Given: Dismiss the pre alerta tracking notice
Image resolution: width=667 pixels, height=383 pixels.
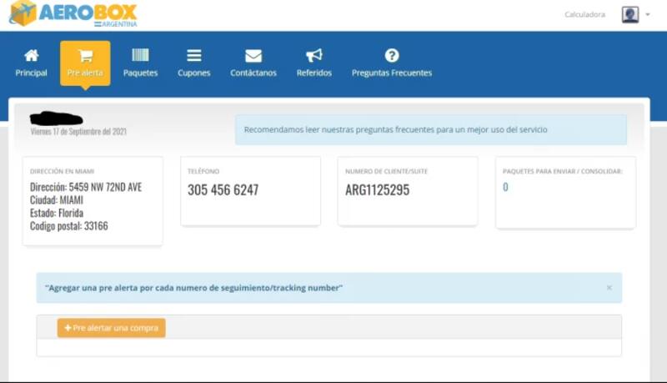Looking at the screenshot, I should click(609, 288).
